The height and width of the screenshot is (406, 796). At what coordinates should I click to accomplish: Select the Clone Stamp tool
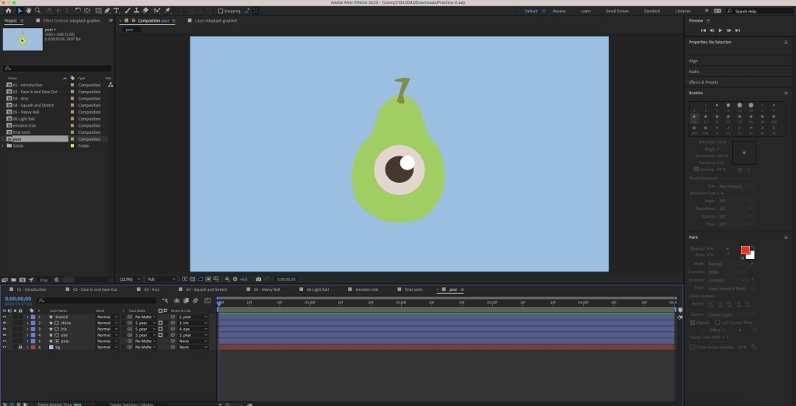[x=137, y=11]
